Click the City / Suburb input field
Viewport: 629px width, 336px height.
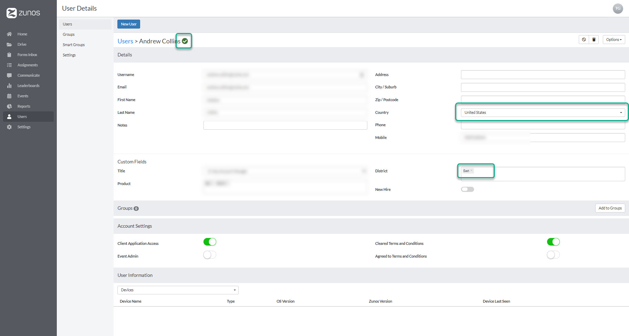543,87
